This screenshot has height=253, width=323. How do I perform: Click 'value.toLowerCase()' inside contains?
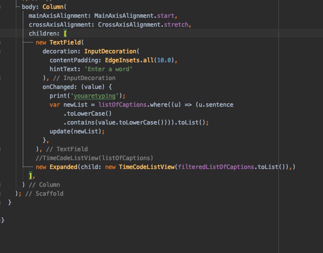tap(131, 123)
